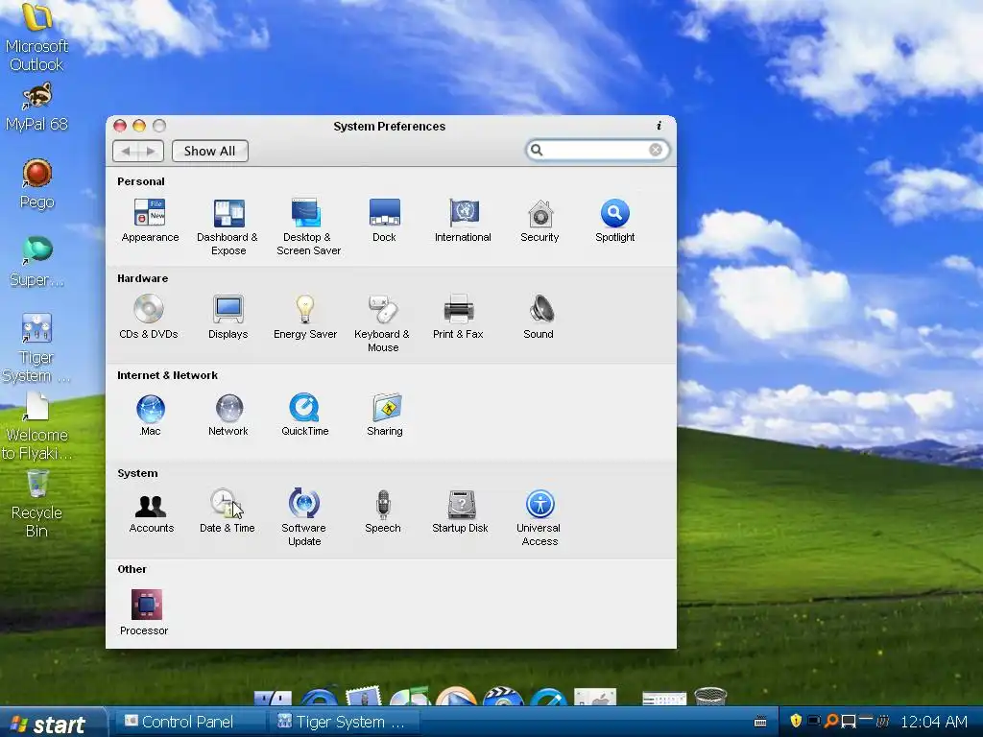Open Startup Disk preferences
Screen dimensions: 983x737
click(460, 511)
